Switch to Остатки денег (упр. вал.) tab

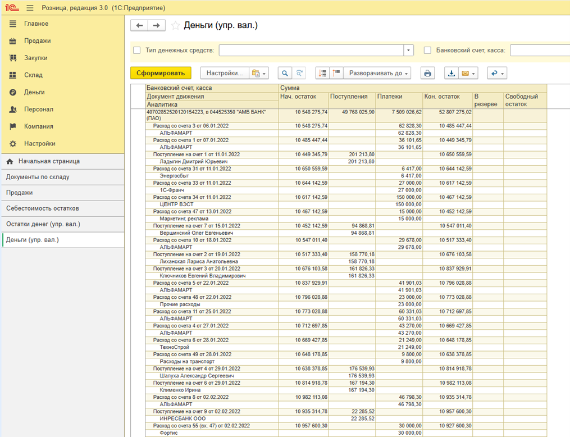(43, 224)
